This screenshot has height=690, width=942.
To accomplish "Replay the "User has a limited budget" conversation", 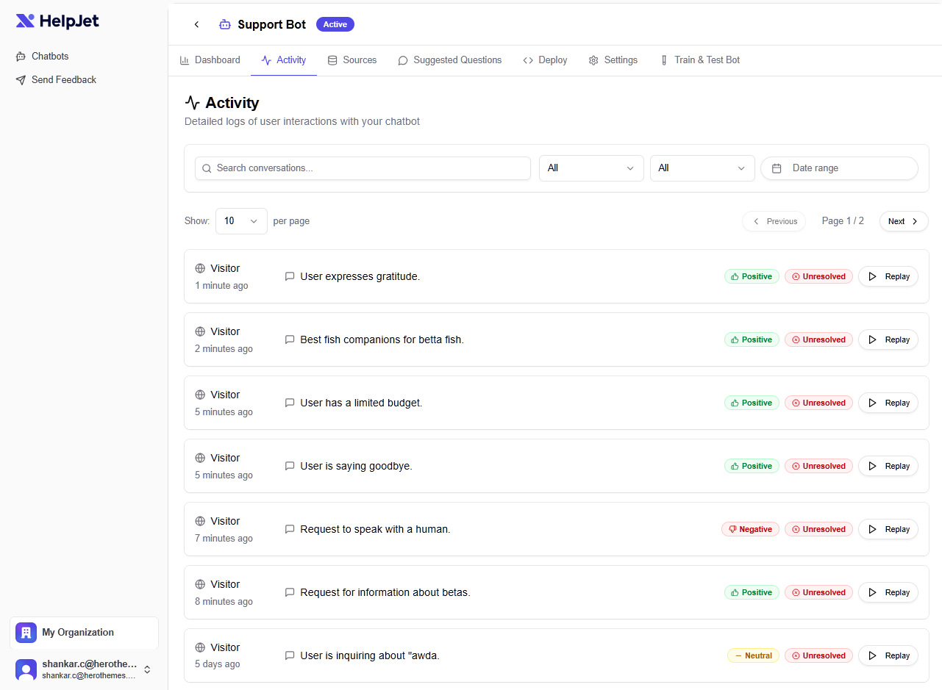I will coord(888,403).
